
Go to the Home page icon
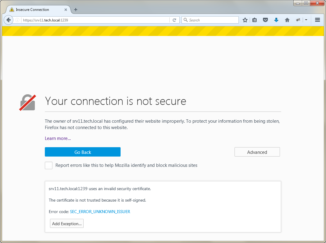(287, 20)
